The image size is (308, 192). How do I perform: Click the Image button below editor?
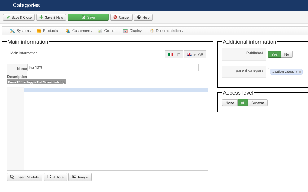click(x=80, y=177)
